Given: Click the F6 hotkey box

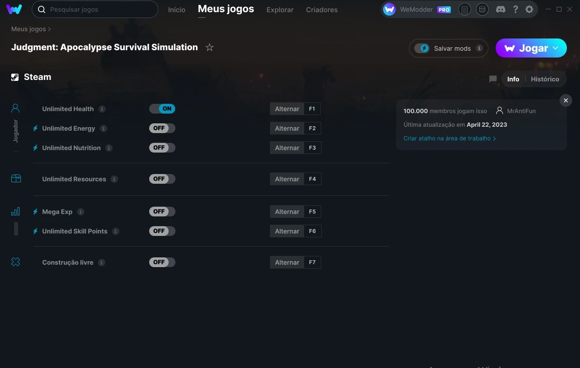Looking at the screenshot, I should point(312,231).
